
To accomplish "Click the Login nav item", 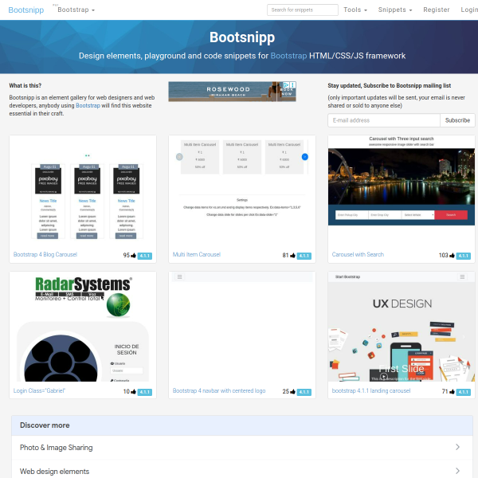I will point(469,10).
